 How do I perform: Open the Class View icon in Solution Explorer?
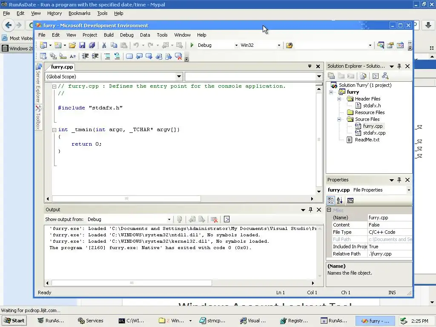385,76
